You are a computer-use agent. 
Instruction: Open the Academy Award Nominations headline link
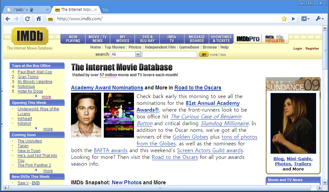[107, 88]
